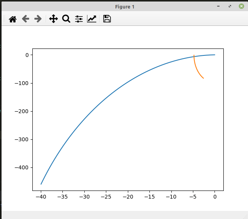Click the x-axis label −15
Viewport: 248px width, 219px height.
(149, 197)
